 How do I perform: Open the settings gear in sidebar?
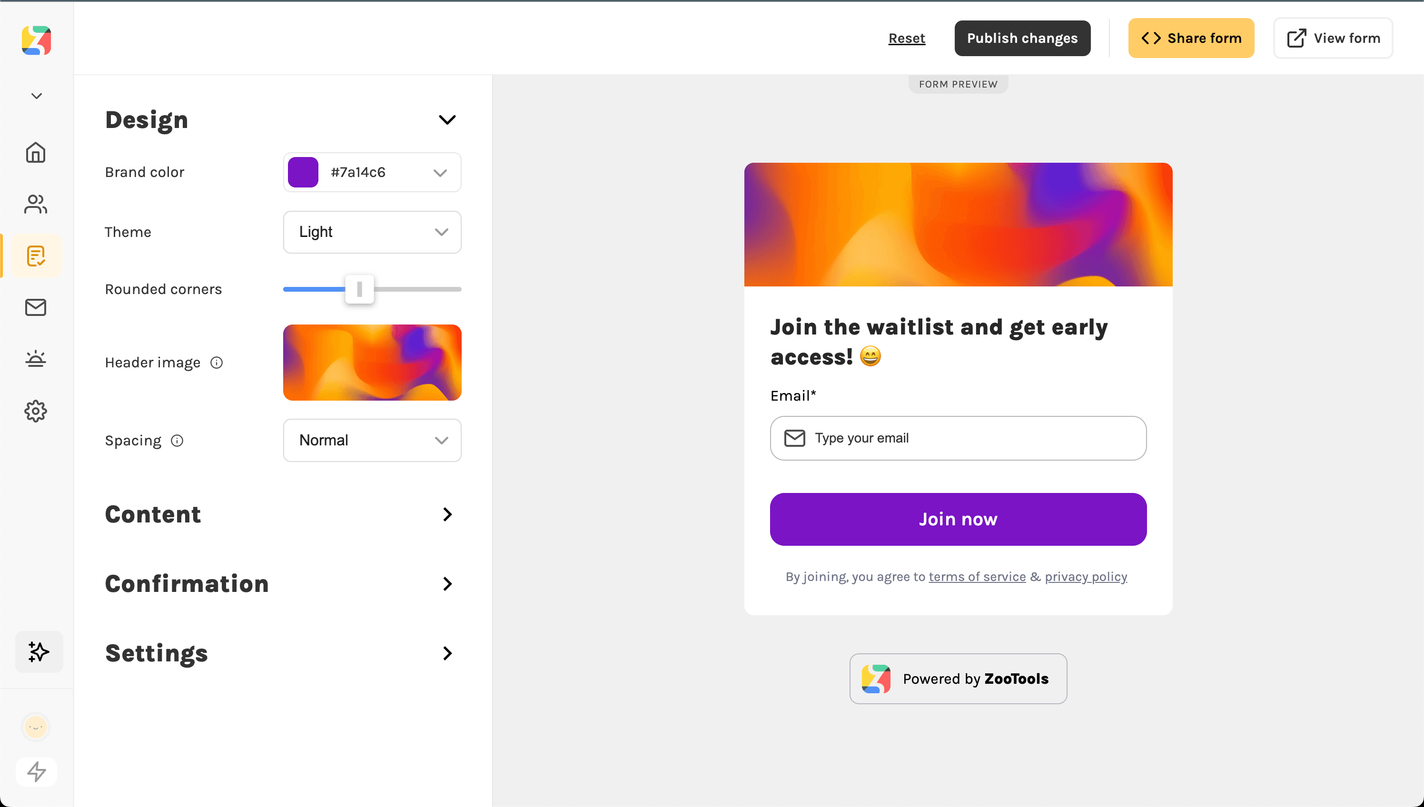coord(36,411)
